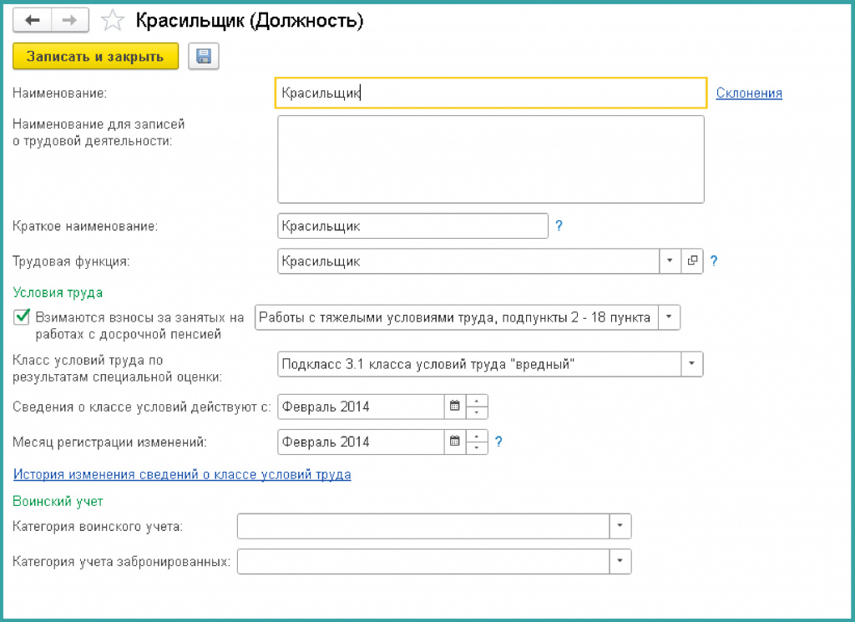Click into the Трудовая функция input field
Screen dimensions: 855x622
click(x=468, y=261)
